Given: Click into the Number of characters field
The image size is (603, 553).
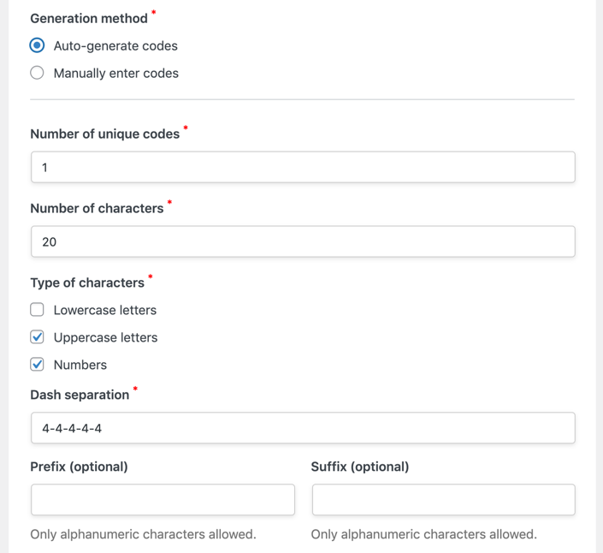Looking at the screenshot, I should [303, 242].
